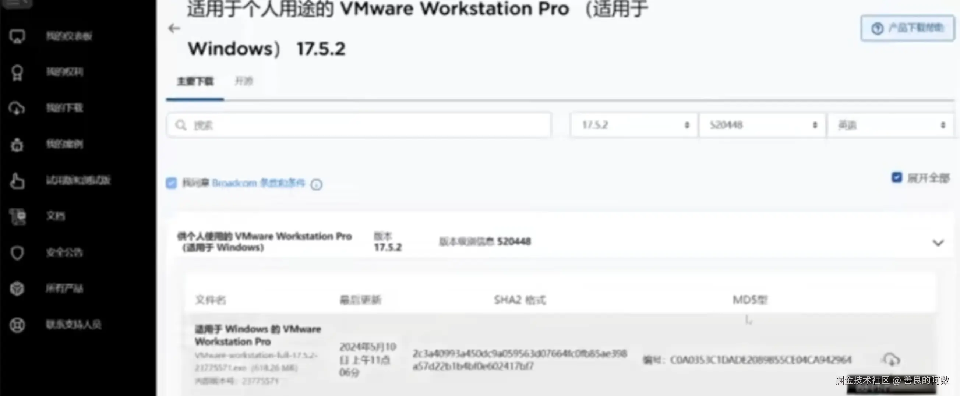Switch to the second tab beside main downloads
This screenshot has width=960, height=396.
pos(244,81)
